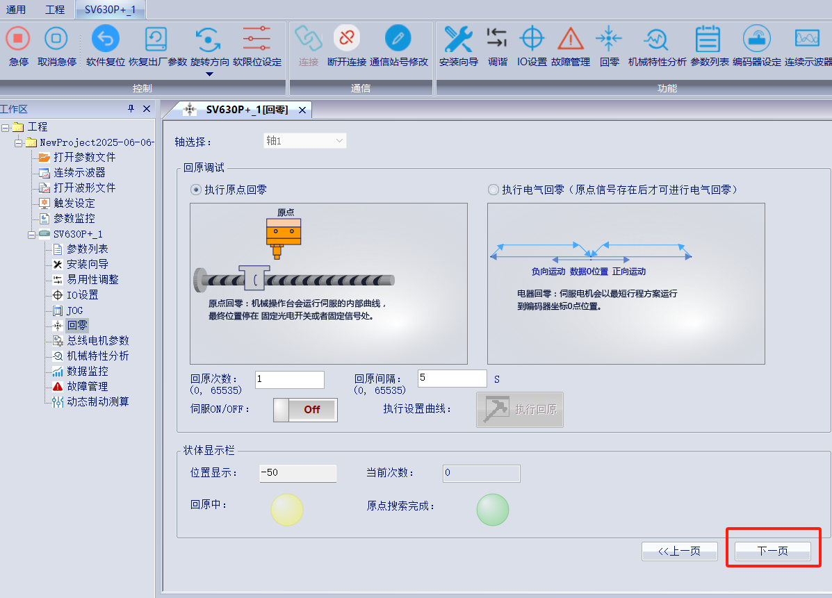
Task: Open 编码器设定 encoder settings
Action: [757, 39]
